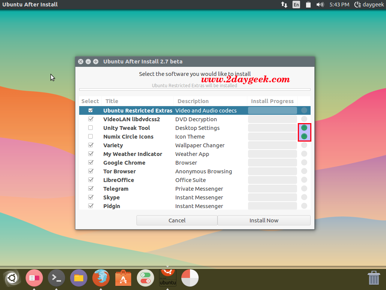
Task: Click the Icon Theme description
Action: [x=190, y=137]
